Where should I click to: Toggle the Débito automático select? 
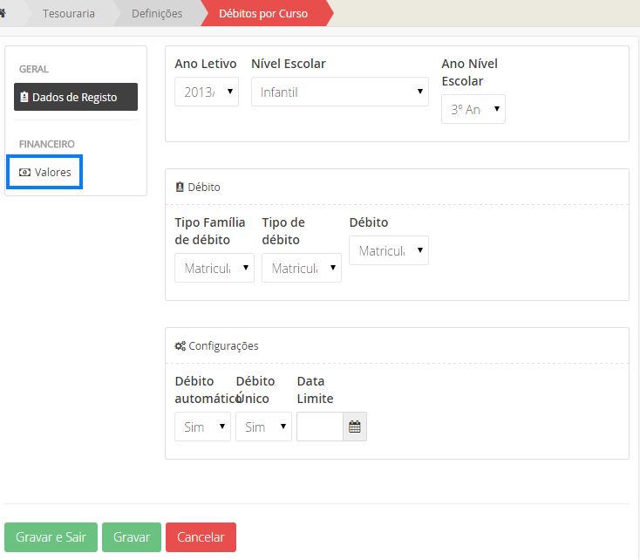click(x=202, y=427)
